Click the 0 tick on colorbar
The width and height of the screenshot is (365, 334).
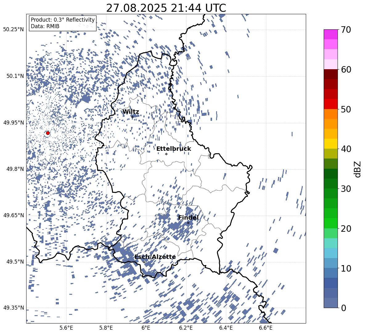tap(343, 308)
